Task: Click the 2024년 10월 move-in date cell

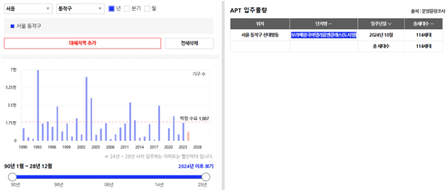Action: point(381,35)
